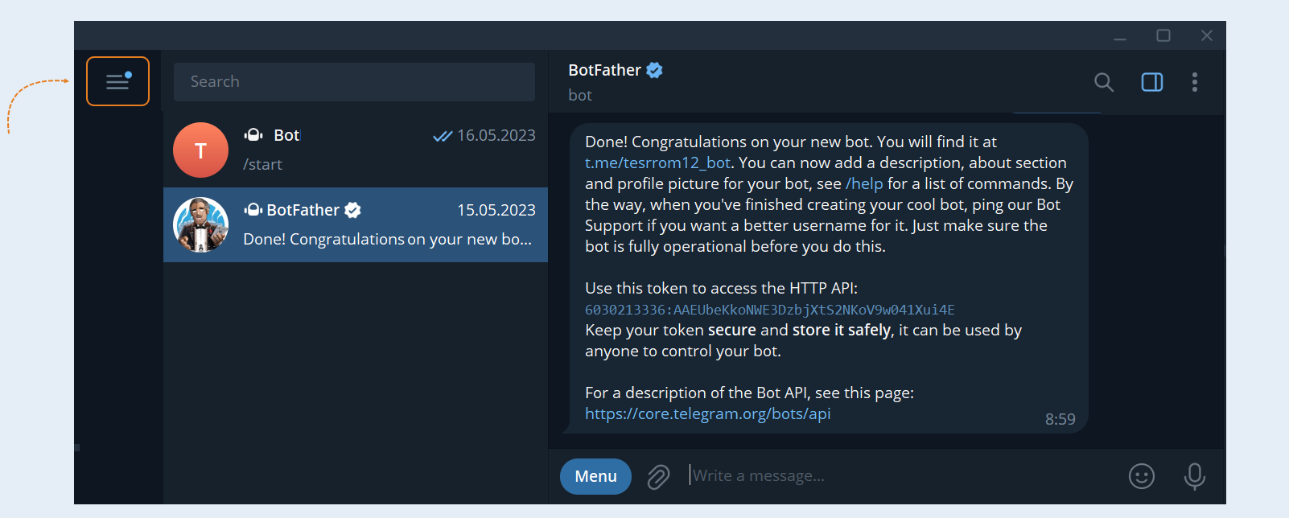This screenshot has width=1289, height=518.
Task: Click the bot icon beside BotFather list entry
Action: coord(253,210)
